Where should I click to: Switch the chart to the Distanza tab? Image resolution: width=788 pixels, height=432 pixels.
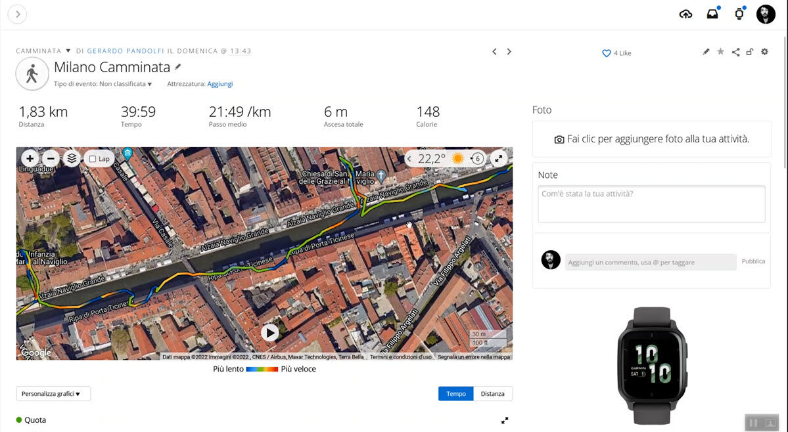492,394
